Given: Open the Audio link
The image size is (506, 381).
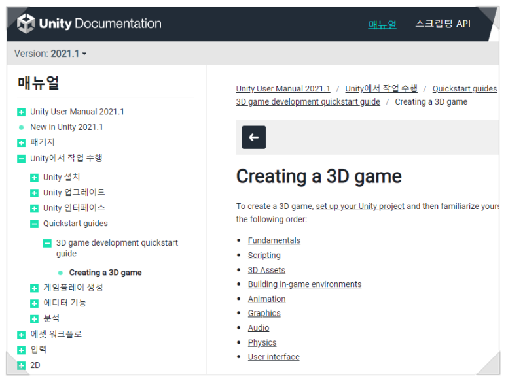Looking at the screenshot, I should pyautogui.click(x=259, y=328).
